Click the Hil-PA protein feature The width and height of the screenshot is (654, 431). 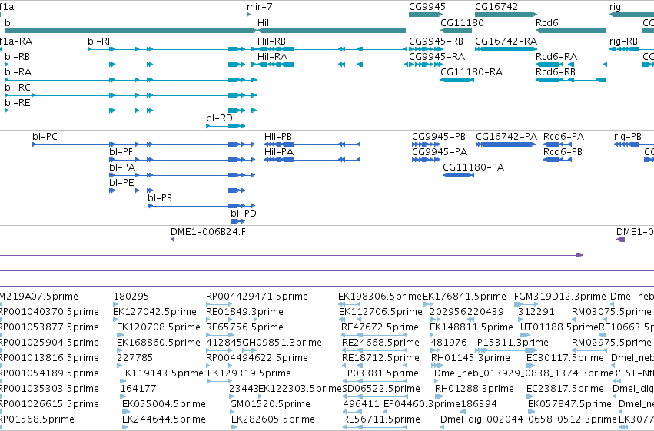tap(313, 160)
